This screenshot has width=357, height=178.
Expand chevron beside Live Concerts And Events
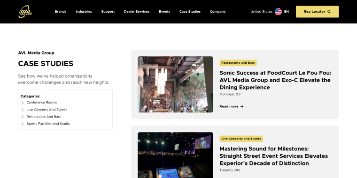click(23, 110)
